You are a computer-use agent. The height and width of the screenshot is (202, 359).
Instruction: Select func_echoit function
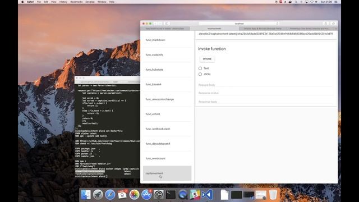click(x=167, y=114)
